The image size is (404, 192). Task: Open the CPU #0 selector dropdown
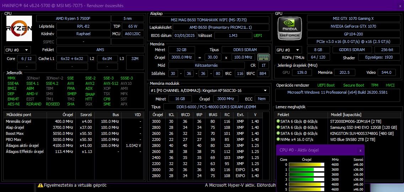(17, 50)
